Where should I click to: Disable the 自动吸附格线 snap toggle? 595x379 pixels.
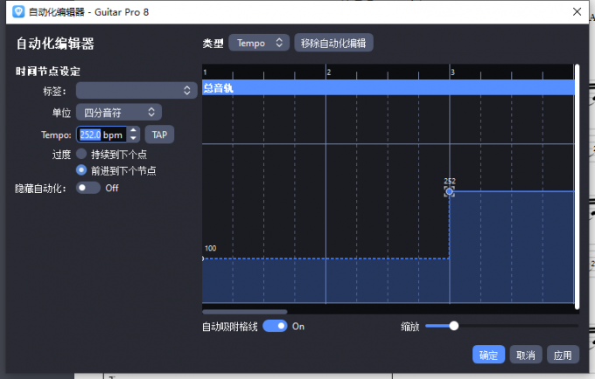click(x=275, y=326)
